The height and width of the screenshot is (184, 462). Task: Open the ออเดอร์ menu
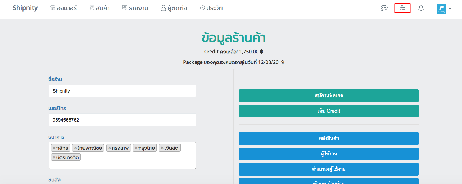point(64,8)
